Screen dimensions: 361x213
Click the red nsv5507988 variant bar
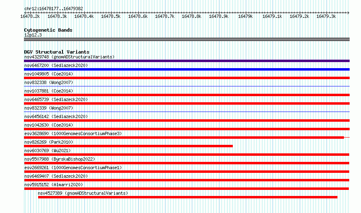coord(187,163)
